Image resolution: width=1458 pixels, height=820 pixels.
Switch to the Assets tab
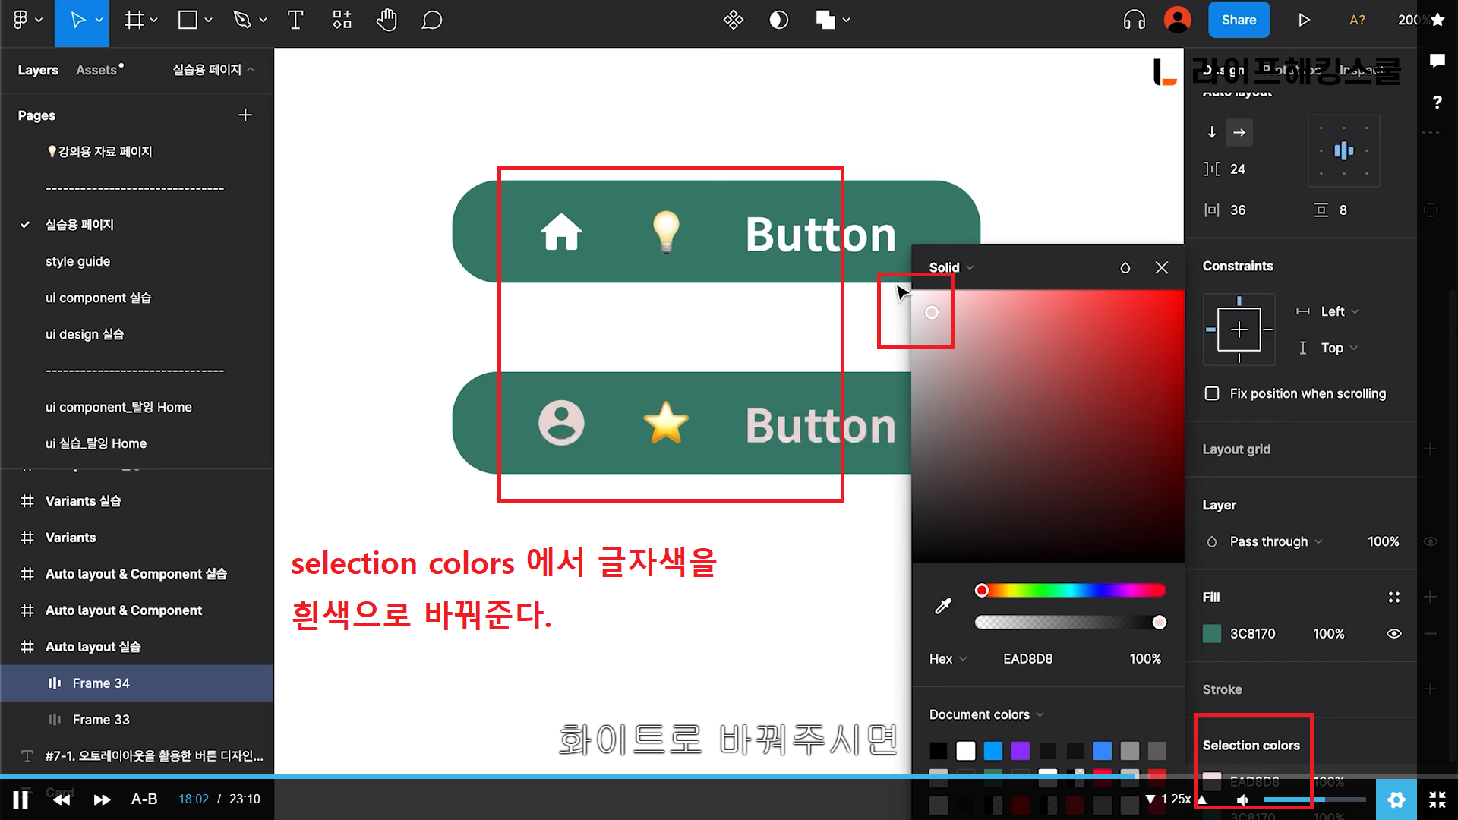(x=96, y=70)
